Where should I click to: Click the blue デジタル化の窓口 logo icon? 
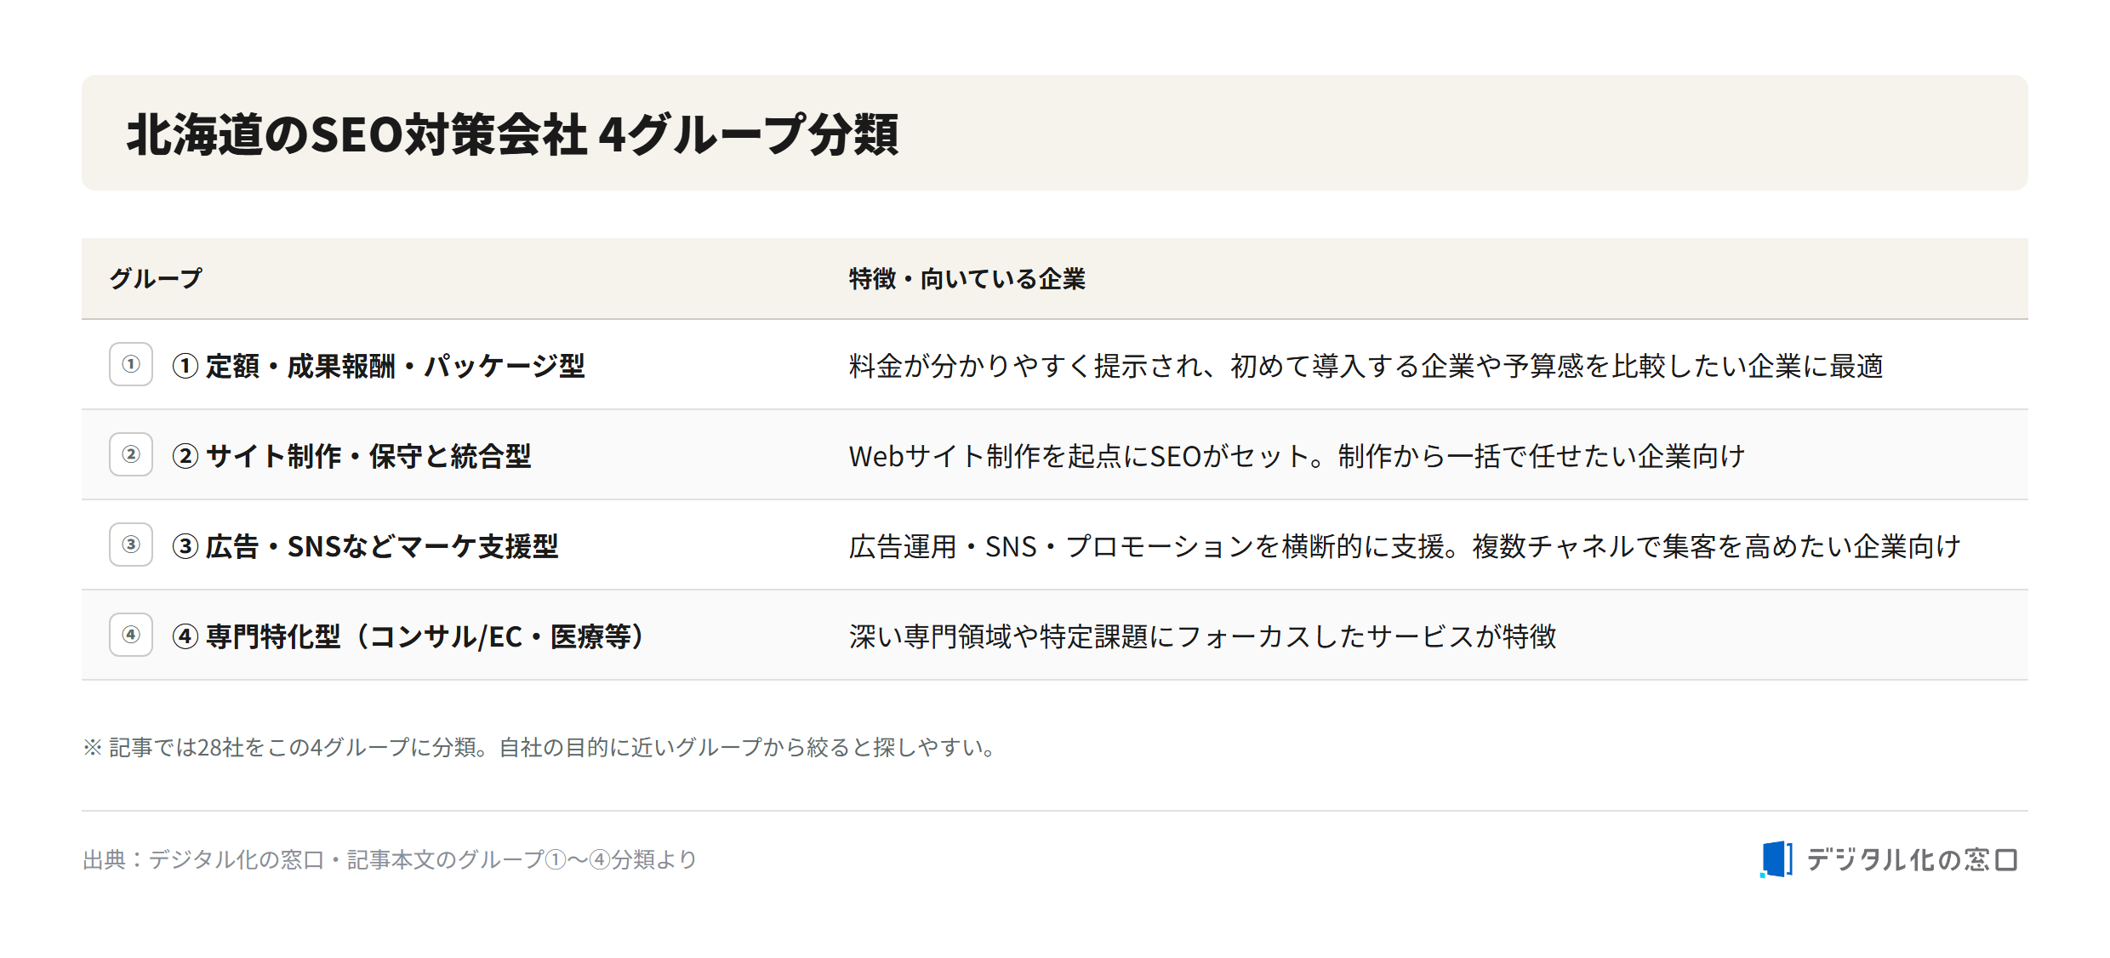(1776, 859)
